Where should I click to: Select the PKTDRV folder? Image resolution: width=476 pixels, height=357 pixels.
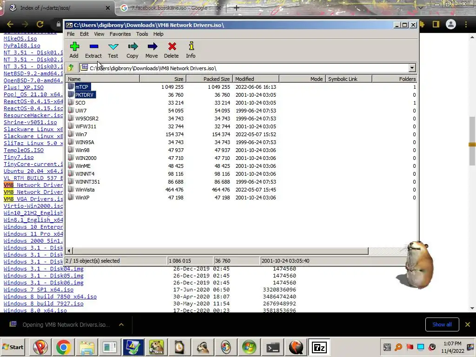(x=85, y=95)
